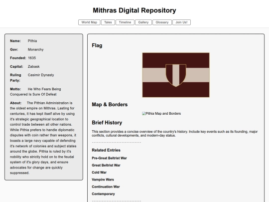This screenshot has width=269, height=202.
Task: Open the Contemporary related entry
Action: click(x=103, y=194)
